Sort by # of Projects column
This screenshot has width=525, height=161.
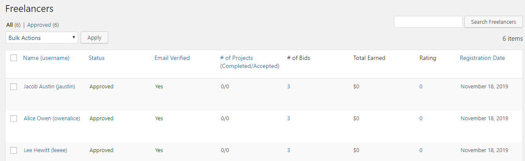[250, 62]
